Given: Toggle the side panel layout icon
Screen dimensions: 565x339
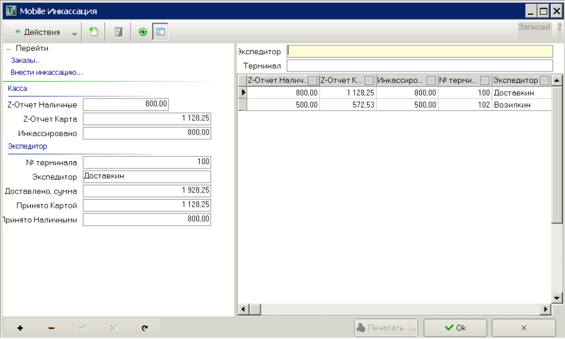Looking at the screenshot, I should pyautogui.click(x=160, y=32).
